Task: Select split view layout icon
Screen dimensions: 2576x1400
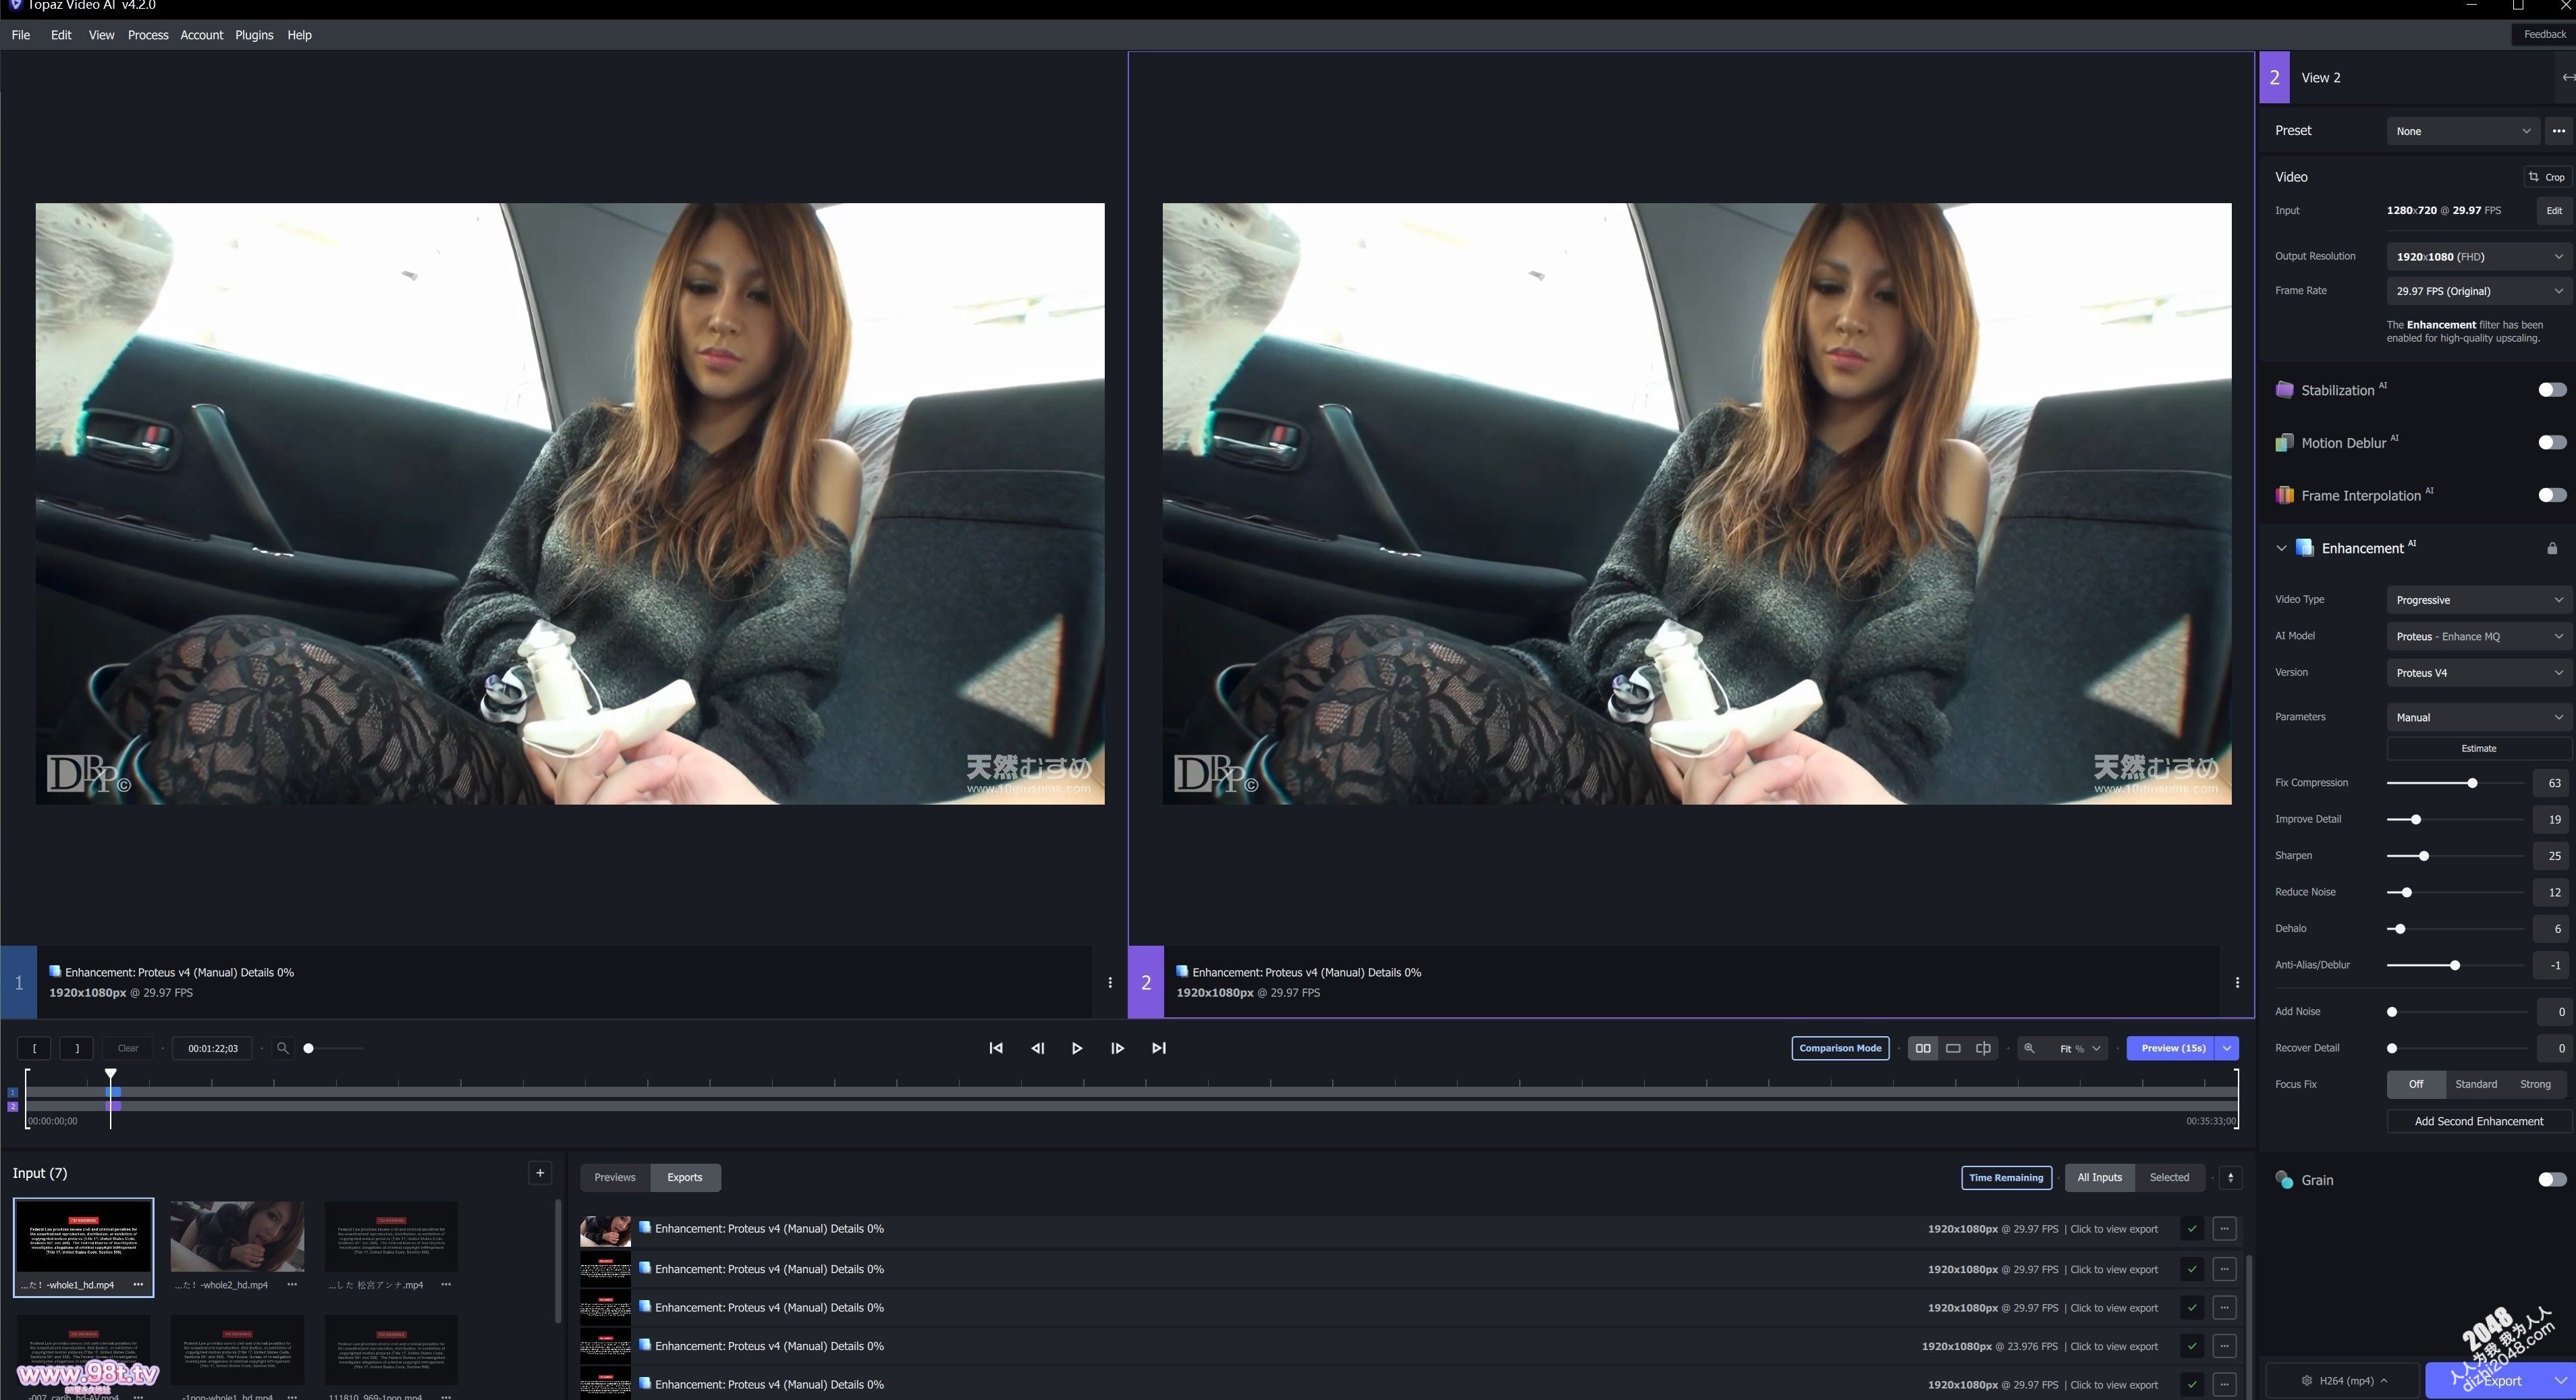Action: [1983, 1048]
